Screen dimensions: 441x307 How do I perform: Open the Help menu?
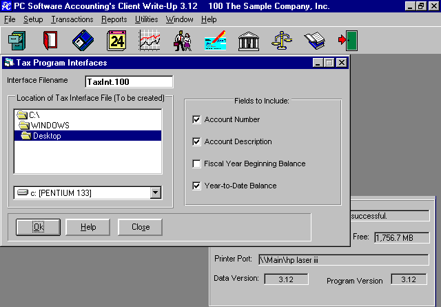pyautogui.click(x=209, y=19)
